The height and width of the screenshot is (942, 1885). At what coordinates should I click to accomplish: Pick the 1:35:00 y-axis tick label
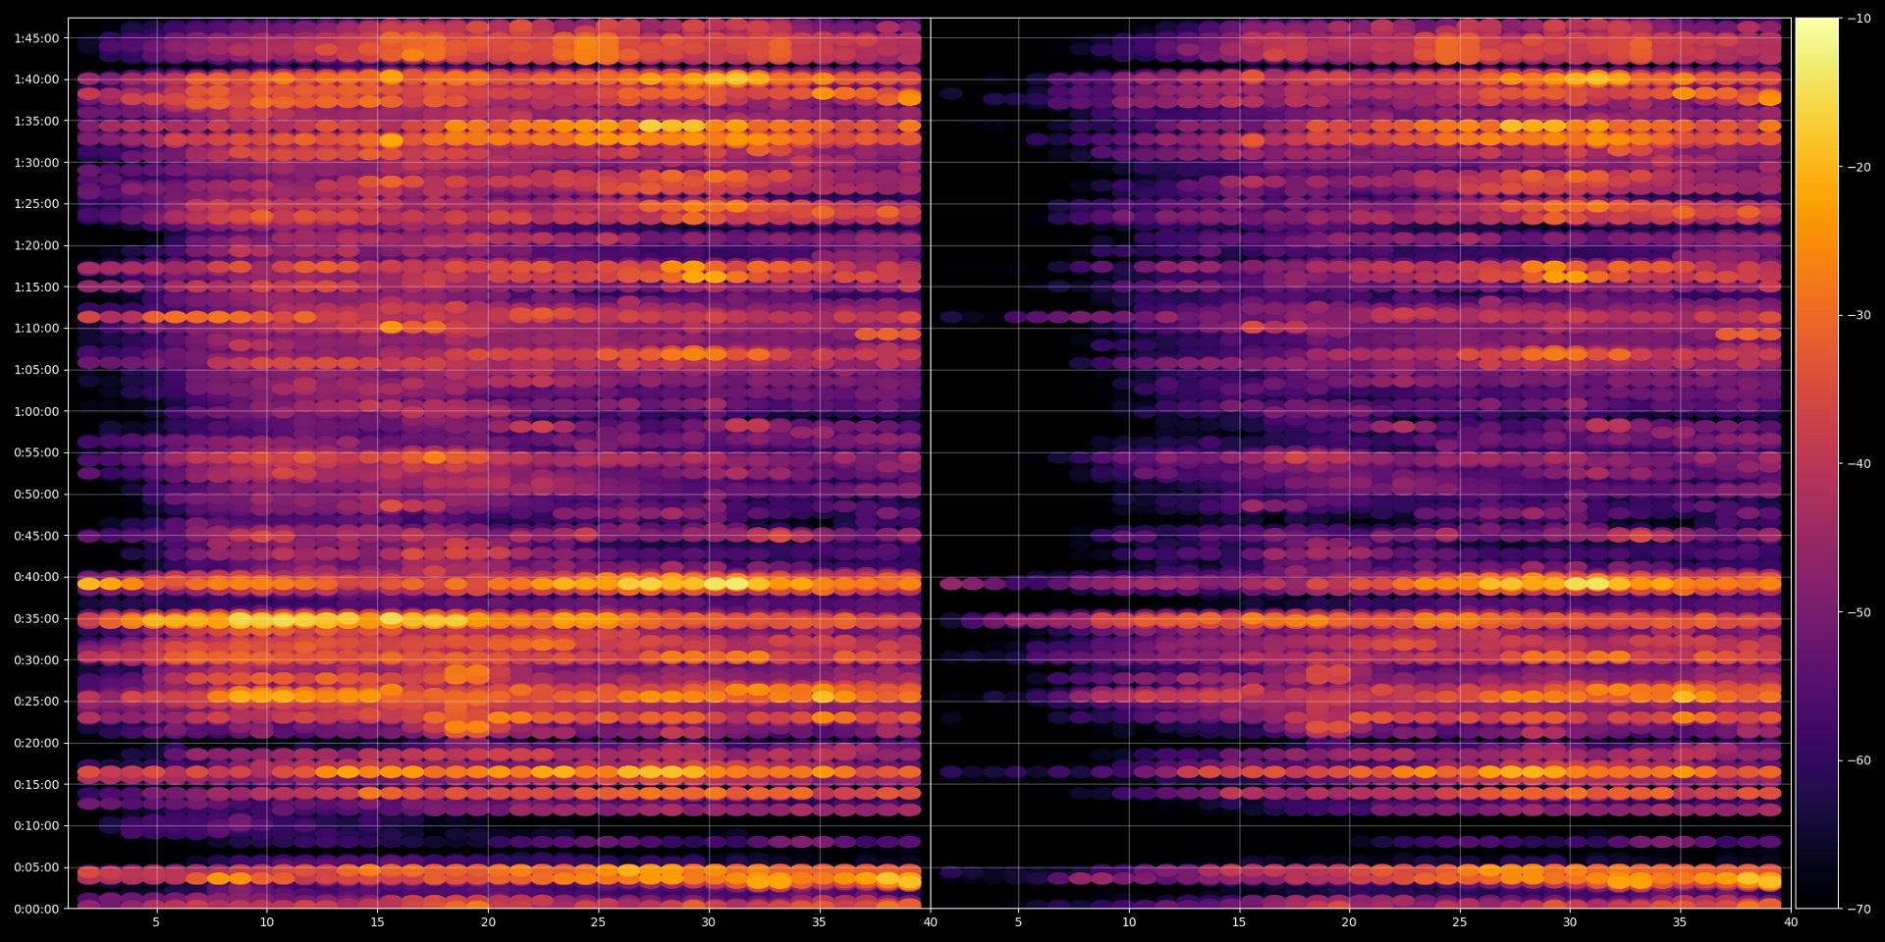[36, 121]
